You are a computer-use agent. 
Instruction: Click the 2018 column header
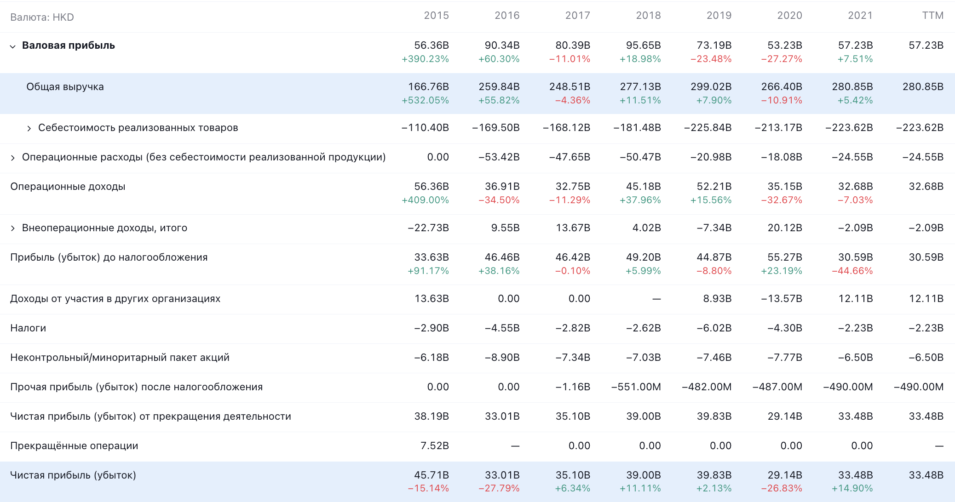[648, 16]
